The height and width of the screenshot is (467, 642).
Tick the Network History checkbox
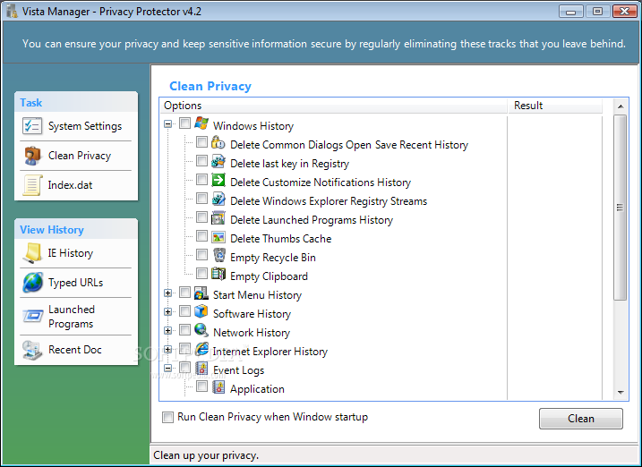click(x=185, y=330)
